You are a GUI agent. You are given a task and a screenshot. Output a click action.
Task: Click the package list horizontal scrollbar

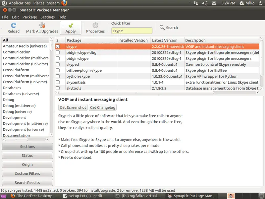[136, 93]
